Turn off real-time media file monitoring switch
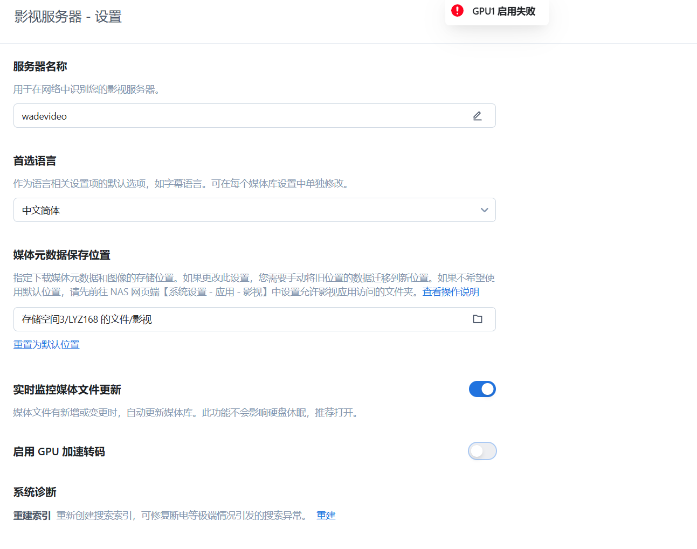Viewport: 697px width, 549px height. 482,389
